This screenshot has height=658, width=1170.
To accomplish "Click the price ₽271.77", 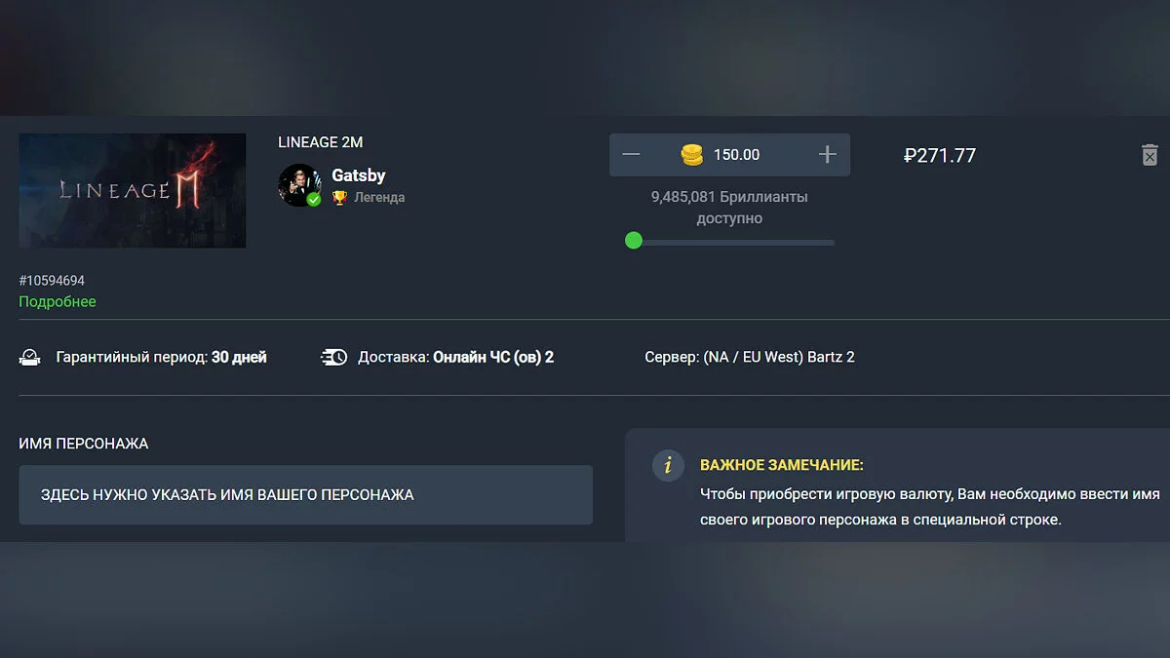I will click(940, 155).
